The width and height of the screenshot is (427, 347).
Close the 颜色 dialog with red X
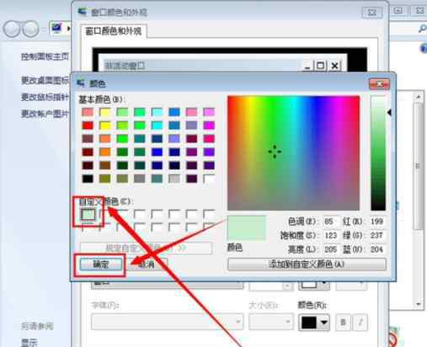[x=379, y=84]
